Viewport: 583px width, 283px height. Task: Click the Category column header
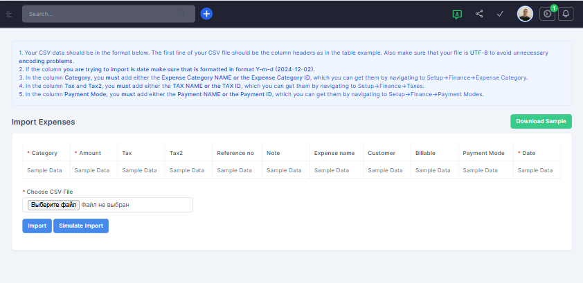[44, 152]
